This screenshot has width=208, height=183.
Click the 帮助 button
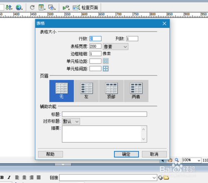50,154
